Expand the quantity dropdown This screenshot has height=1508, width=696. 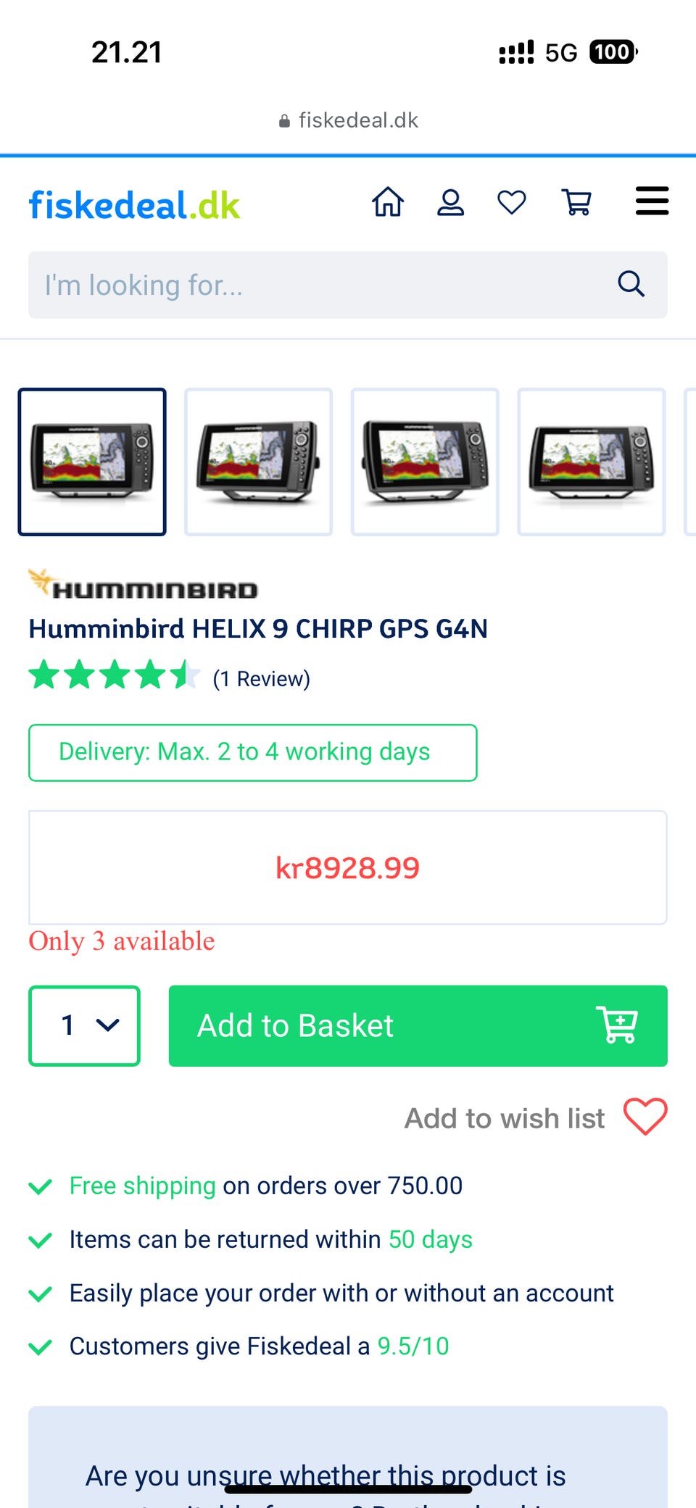(84, 1025)
